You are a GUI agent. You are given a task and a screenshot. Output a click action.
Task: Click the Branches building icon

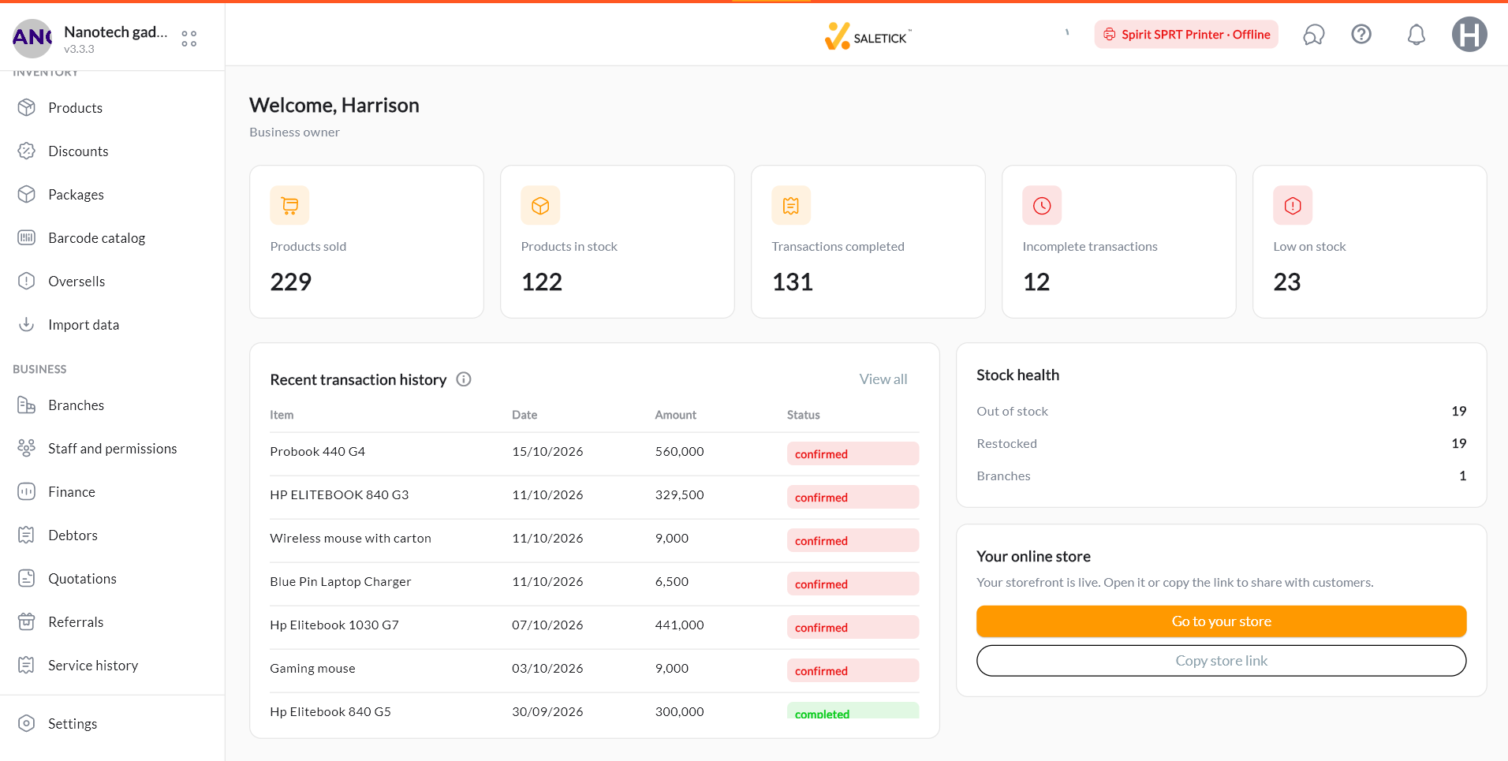(27, 405)
